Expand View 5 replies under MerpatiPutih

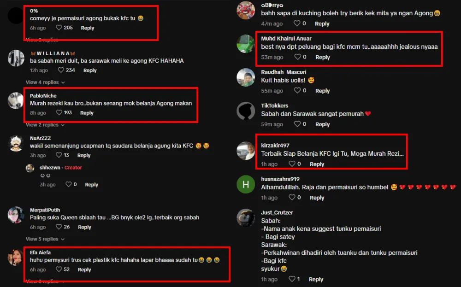tap(45, 239)
